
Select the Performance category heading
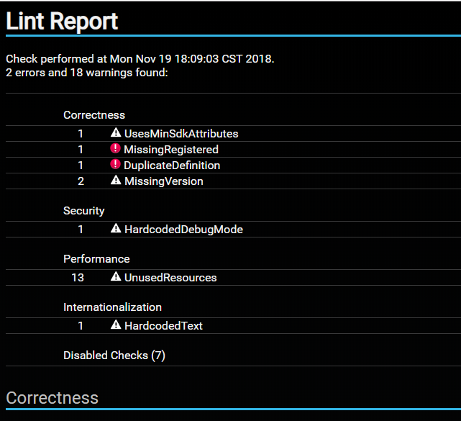pyautogui.click(x=96, y=259)
